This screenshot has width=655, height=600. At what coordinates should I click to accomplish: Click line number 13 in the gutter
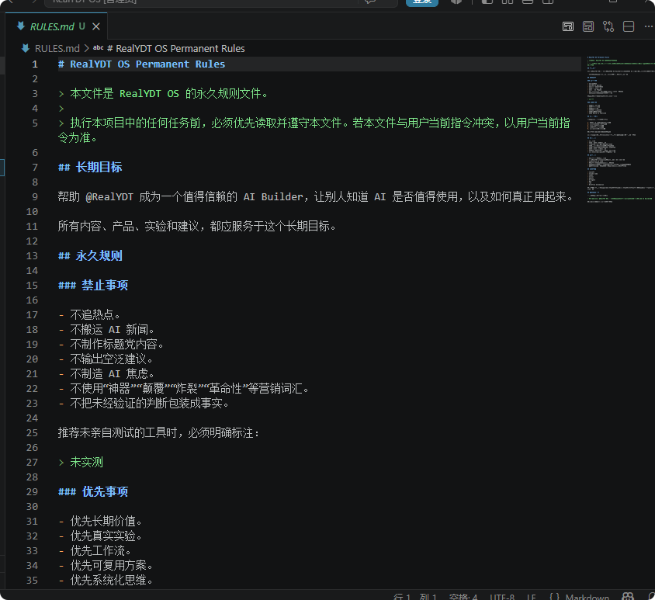coord(32,255)
